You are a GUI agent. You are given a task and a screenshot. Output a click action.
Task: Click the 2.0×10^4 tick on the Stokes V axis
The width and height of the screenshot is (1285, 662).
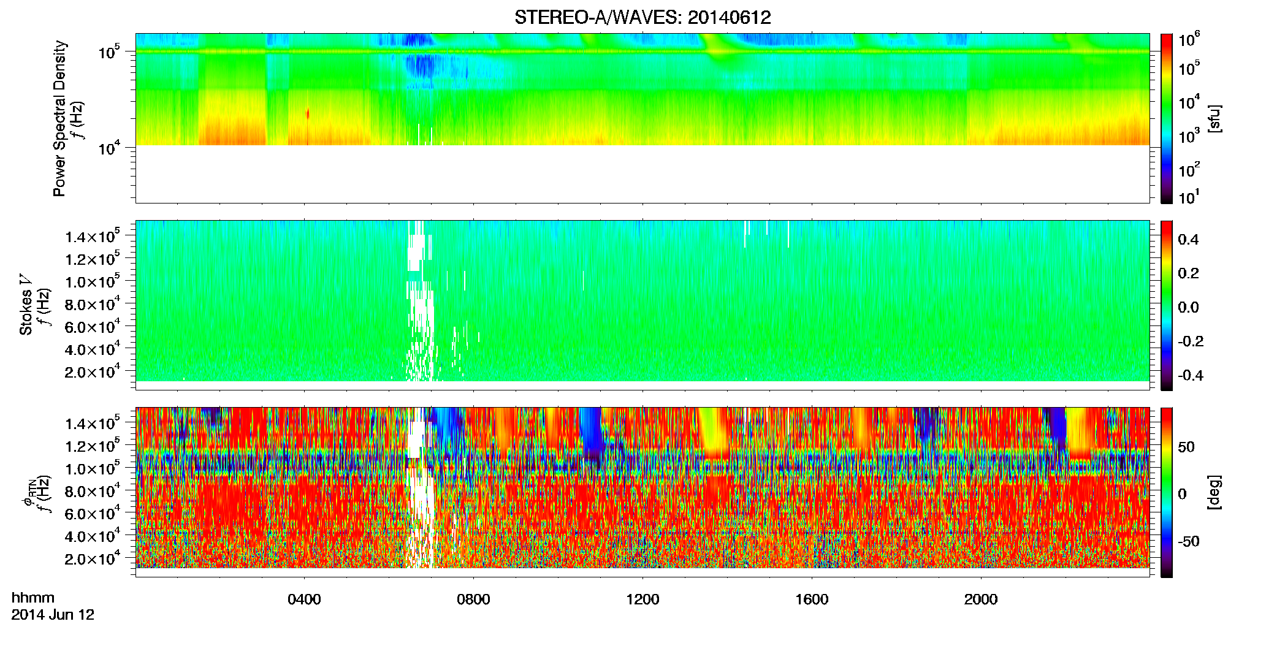[92, 371]
